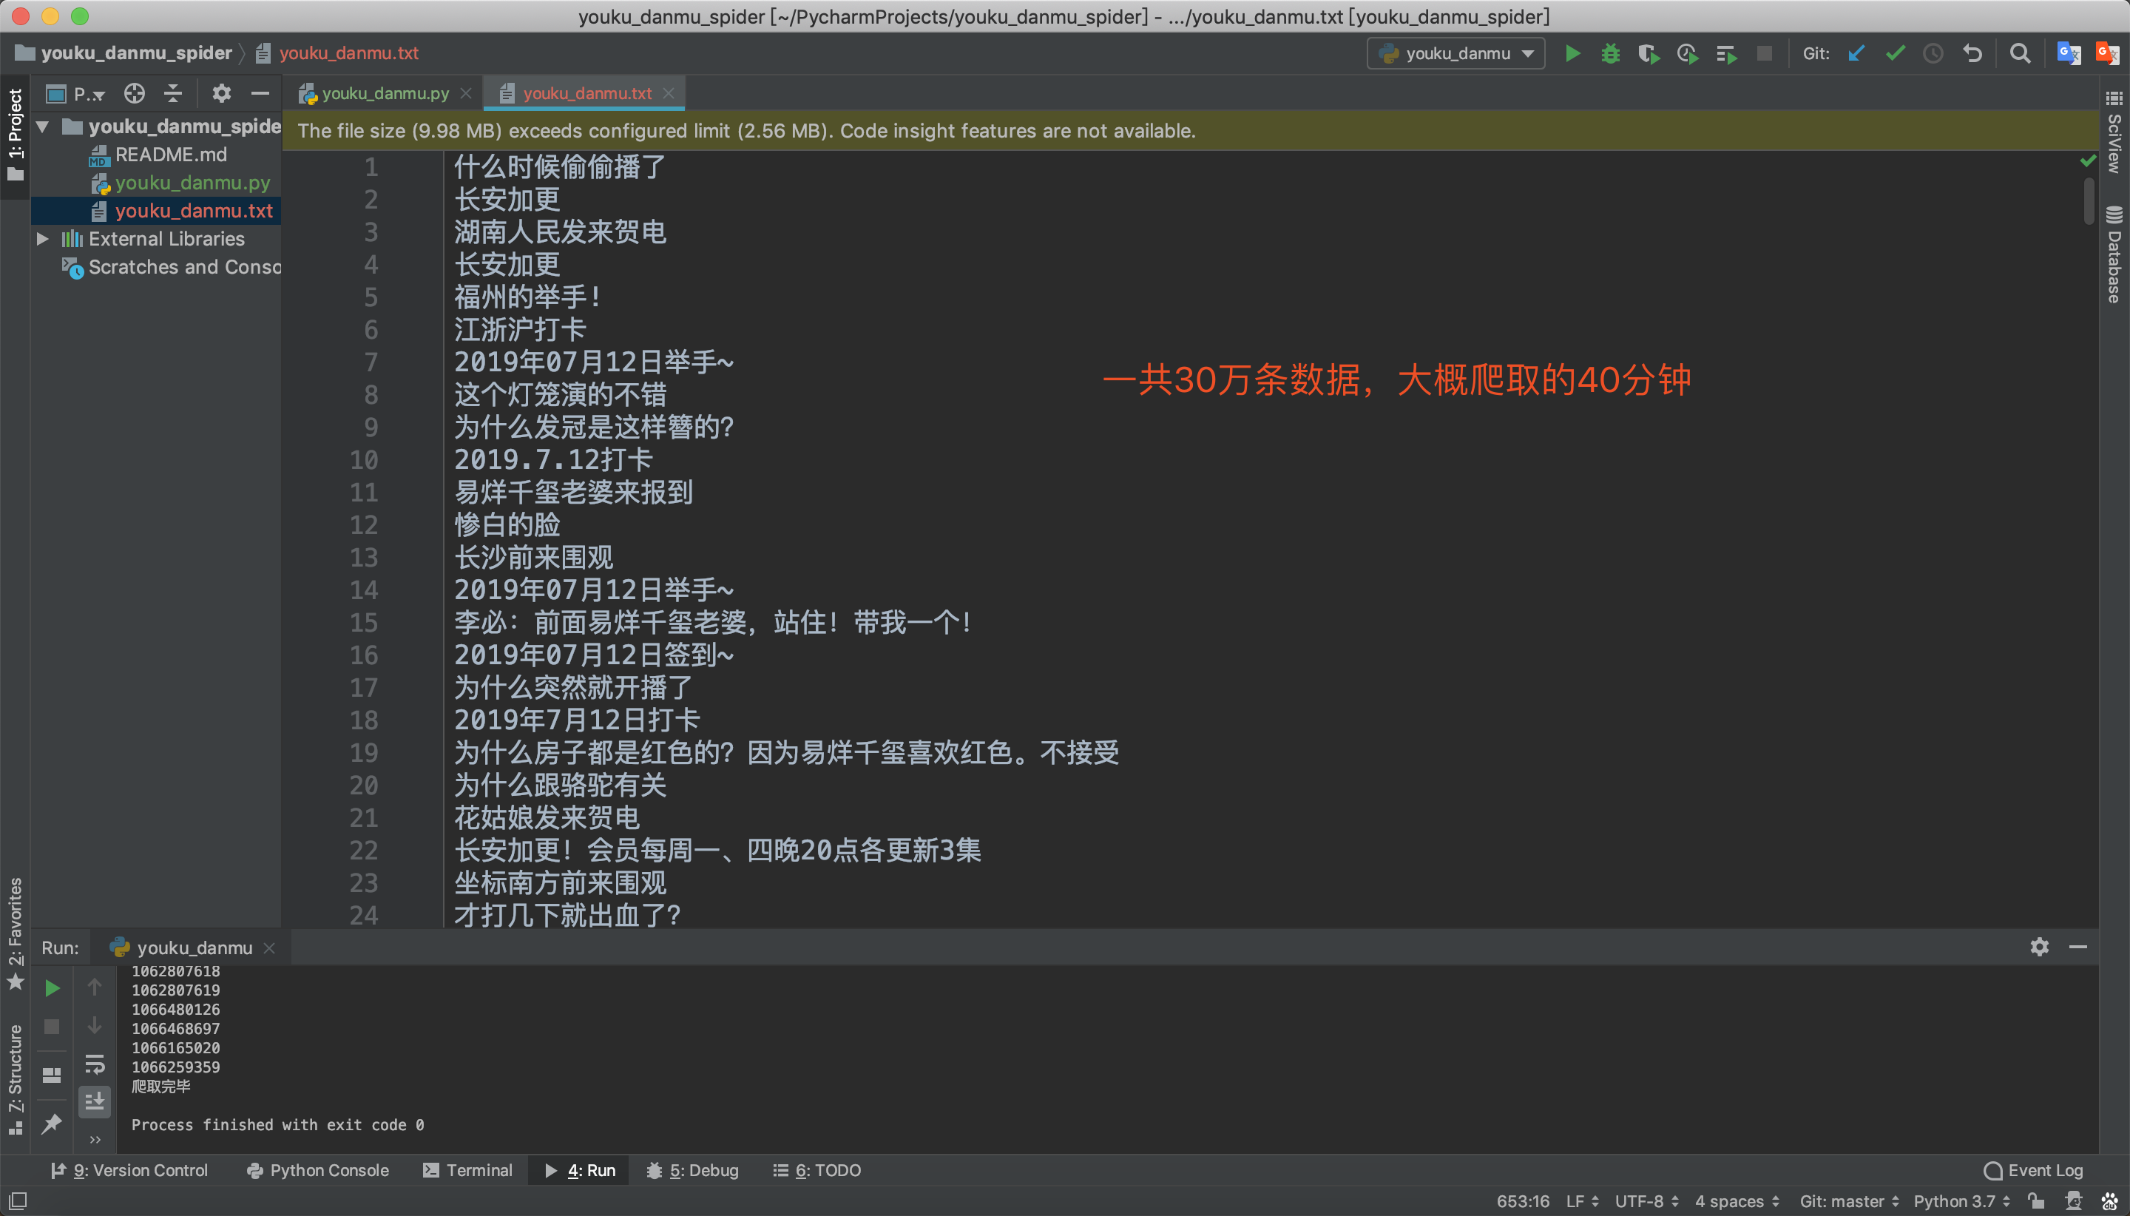Click the Debug bug icon in toolbar

(x=1611, y=53)
